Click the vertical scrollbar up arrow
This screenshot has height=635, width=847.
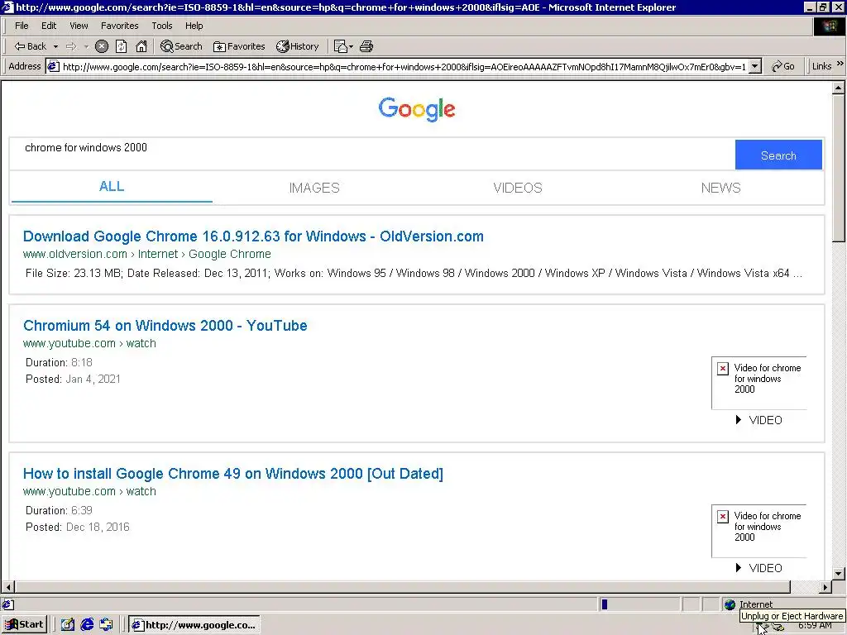click(839, 88)
